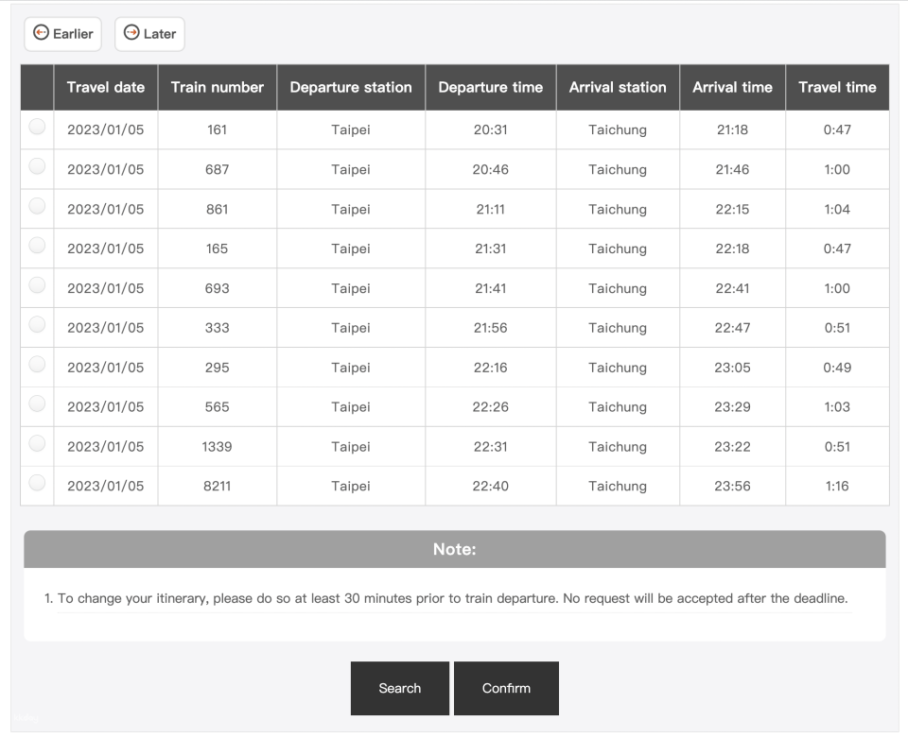Select radio button for train 687
908x738 pixels.
[x=37, y=166]
